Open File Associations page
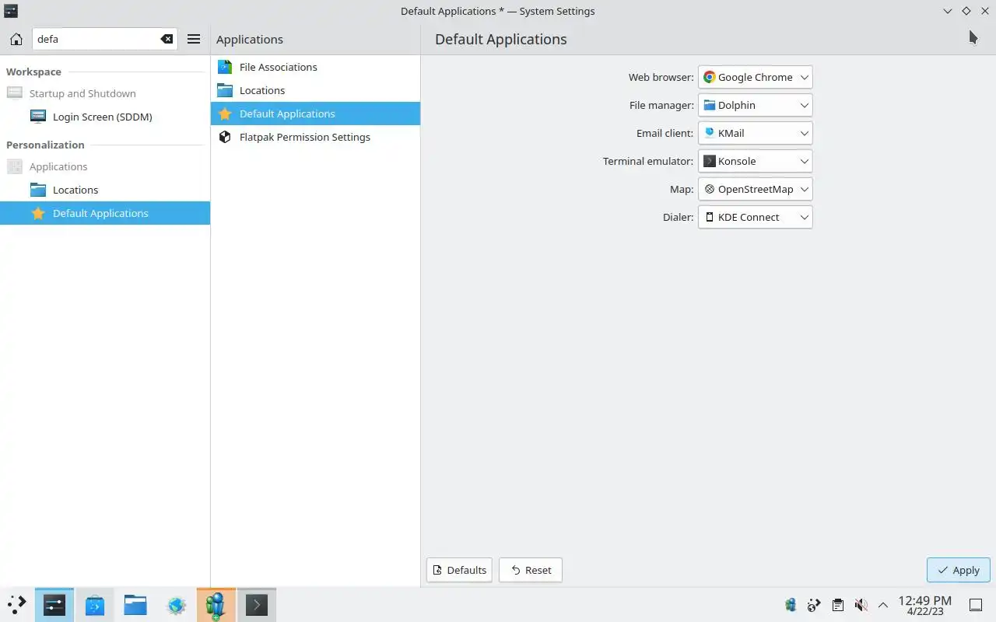 315,67
